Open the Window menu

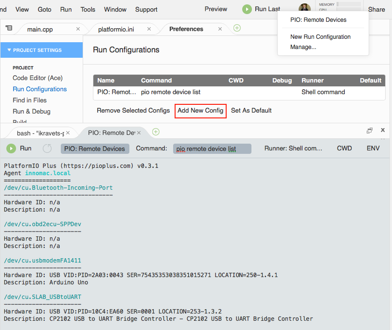click(x=115, y=10)
